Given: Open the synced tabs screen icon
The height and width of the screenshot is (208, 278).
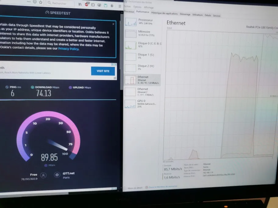Looking at the screenshot, I should [99, 5].
